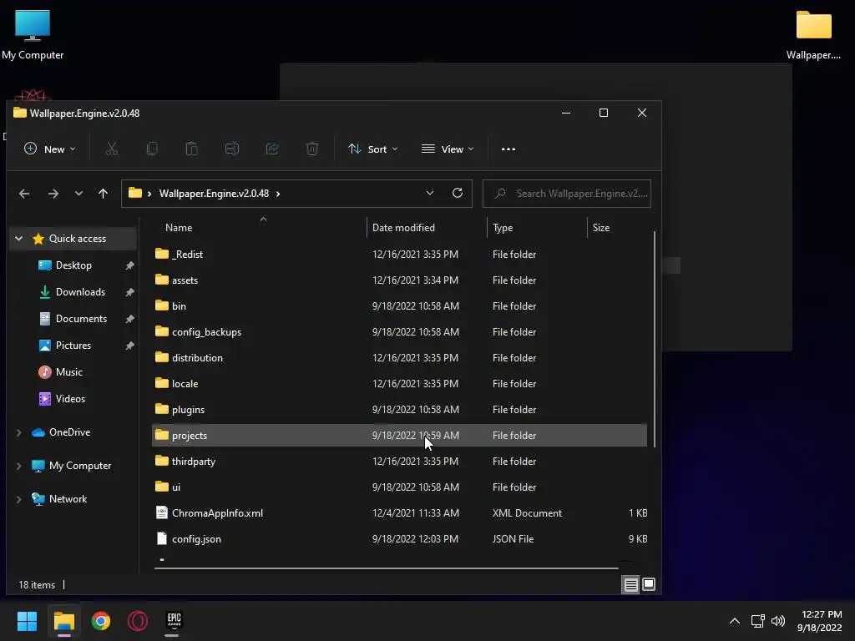855x641 pixels.
Task: Select the thirdparty folder
Action: [x=399, y=461]
